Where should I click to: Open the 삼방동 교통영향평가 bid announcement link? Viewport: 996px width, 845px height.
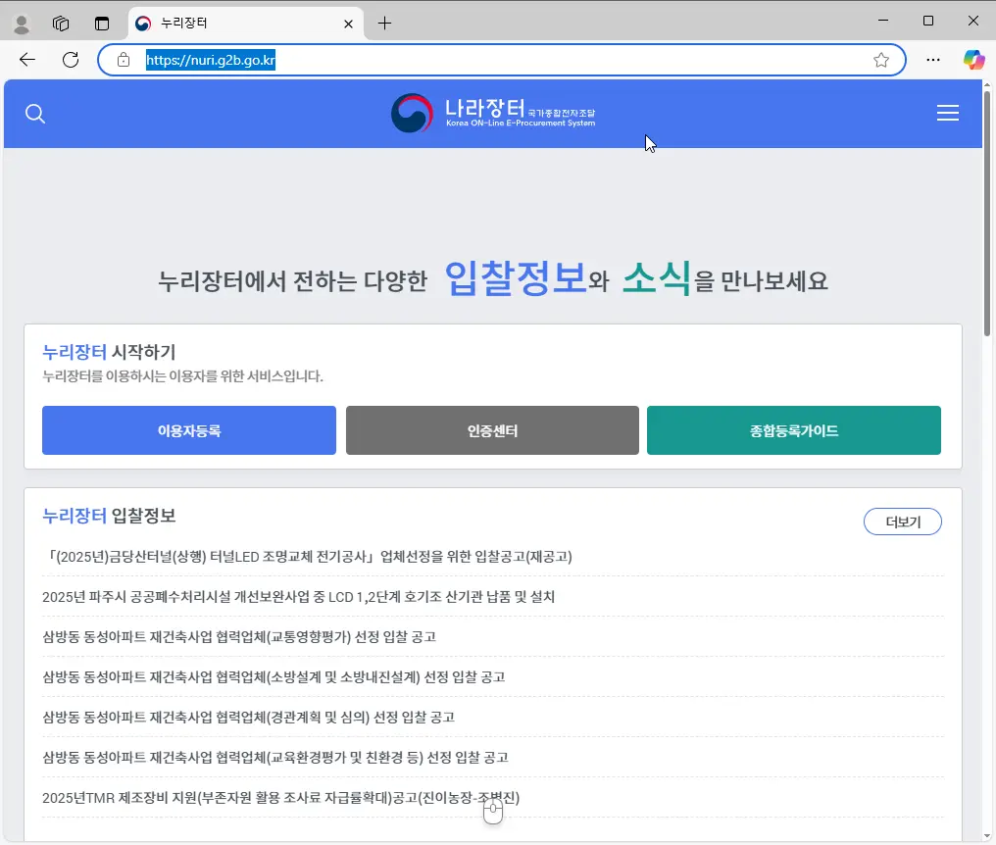[239, 636]
